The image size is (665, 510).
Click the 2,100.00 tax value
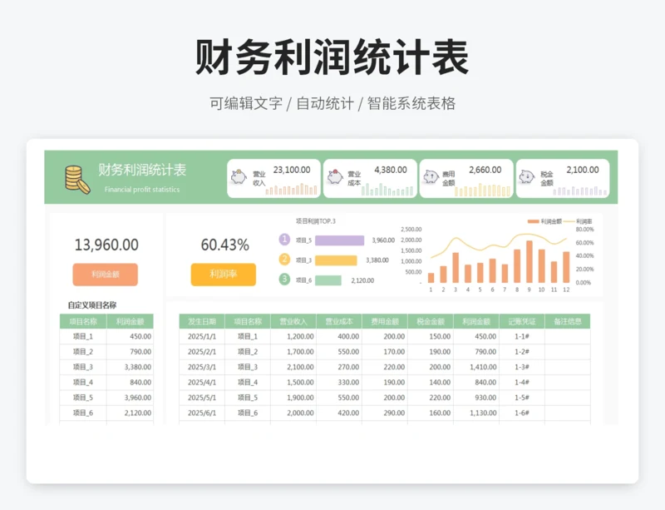coord(583,170)
